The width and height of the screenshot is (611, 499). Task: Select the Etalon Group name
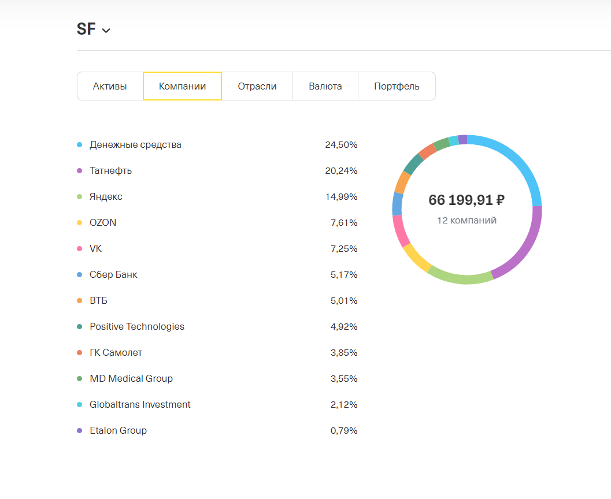point(118,430)
